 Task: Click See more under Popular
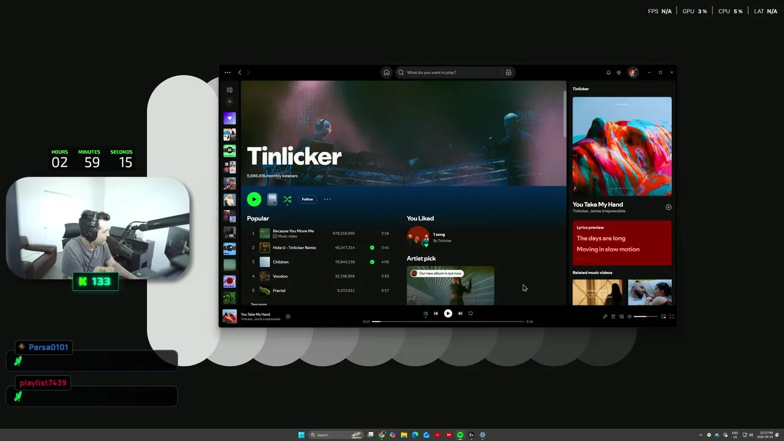pos(258,304)
